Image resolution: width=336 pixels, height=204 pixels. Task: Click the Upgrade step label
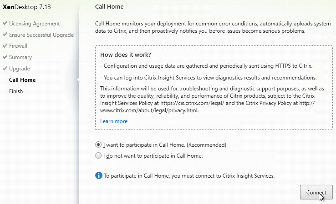pyautogui.click(x=20, y=69)
